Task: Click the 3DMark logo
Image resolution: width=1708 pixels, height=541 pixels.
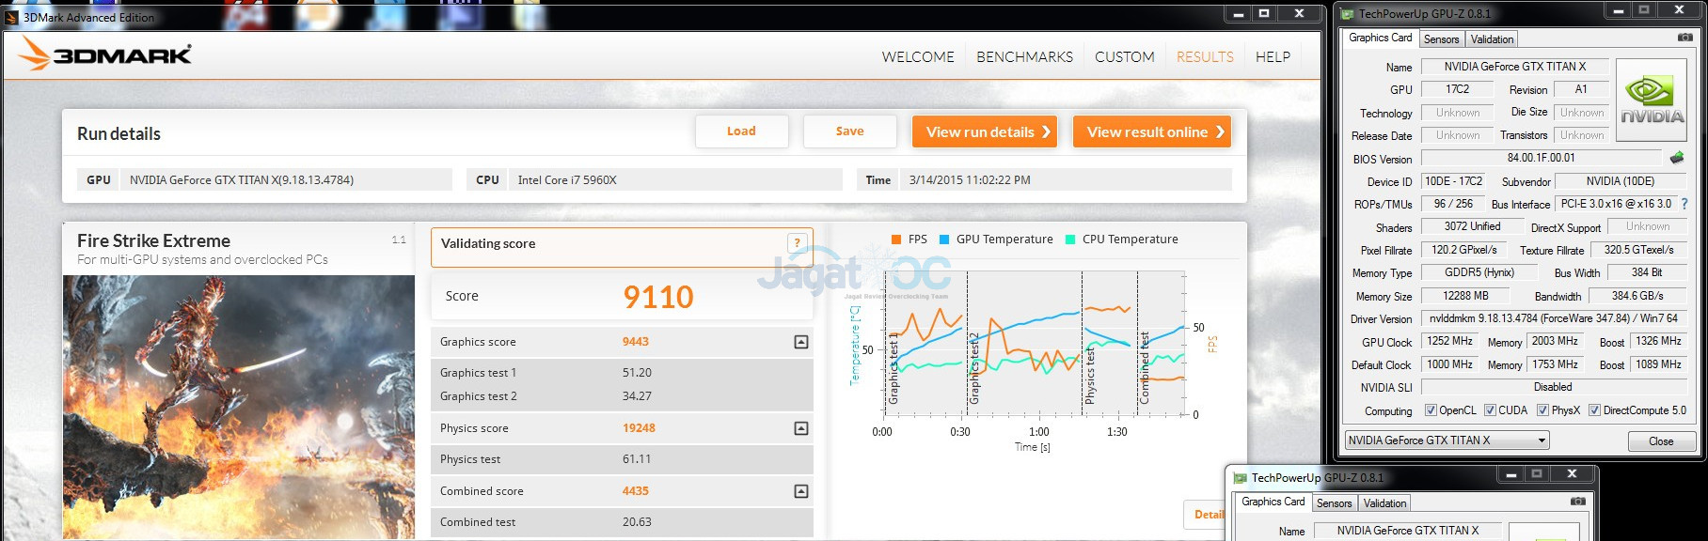Action: pyautogui.click(x=105, y=55)
